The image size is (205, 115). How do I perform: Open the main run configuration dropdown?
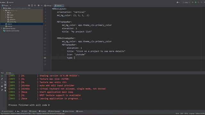(x=186, y=2)
